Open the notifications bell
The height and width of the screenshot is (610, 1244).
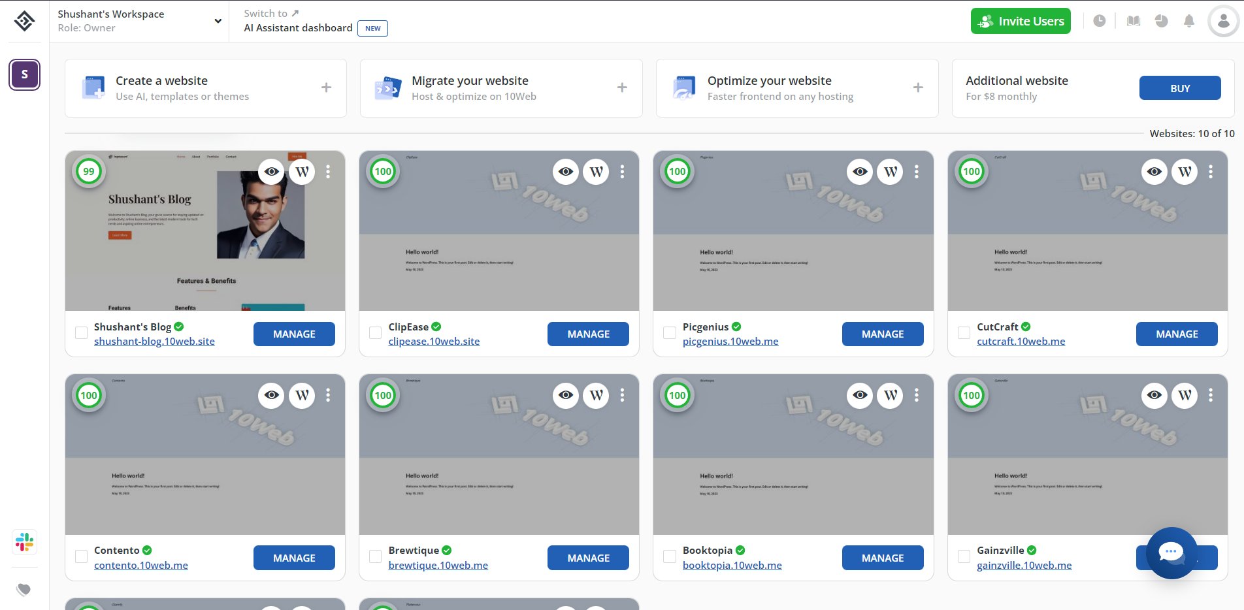point(1189,21)
